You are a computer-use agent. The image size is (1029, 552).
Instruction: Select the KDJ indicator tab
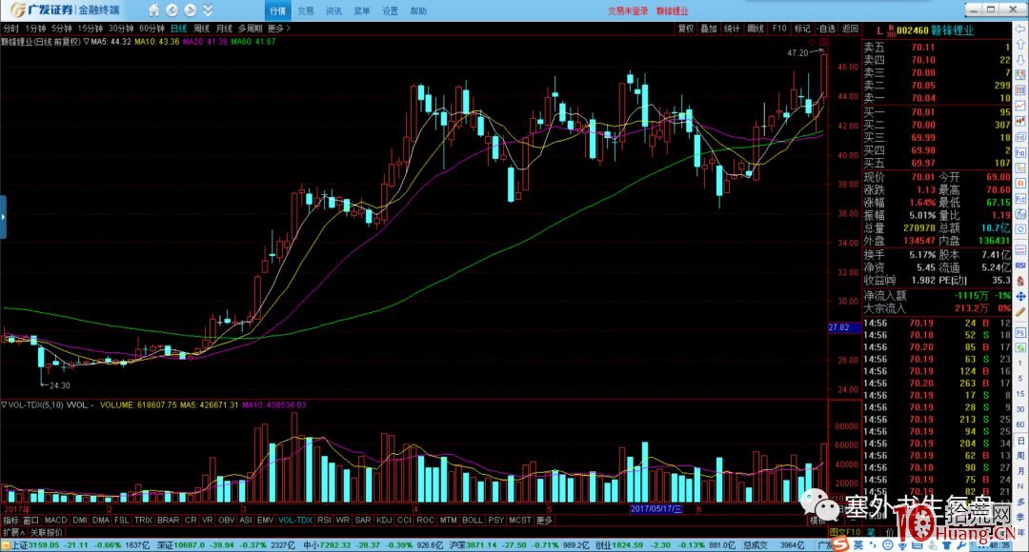click(384, 521)
